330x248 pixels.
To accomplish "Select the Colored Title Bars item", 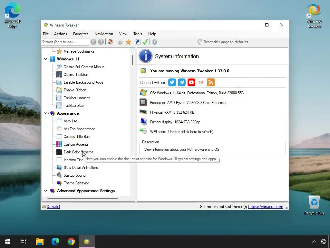I will click(77, 137).
